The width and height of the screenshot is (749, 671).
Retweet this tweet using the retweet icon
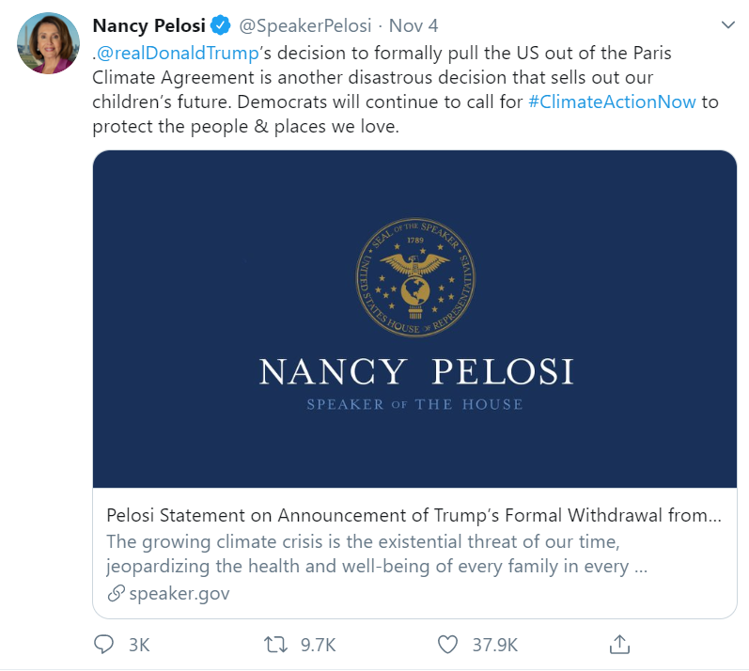tap(275, 645)
